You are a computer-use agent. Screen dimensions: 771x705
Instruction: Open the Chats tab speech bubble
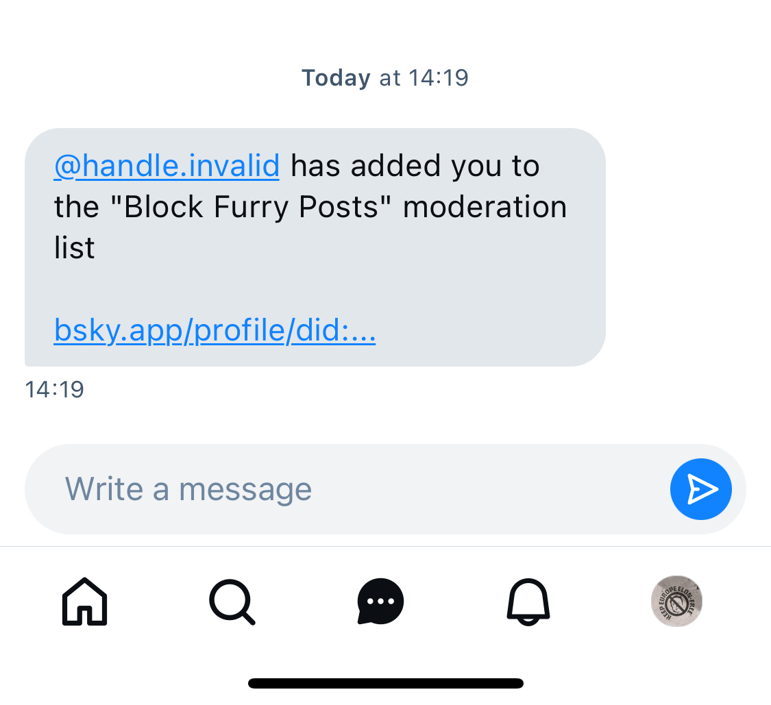[x=380, y=602]
